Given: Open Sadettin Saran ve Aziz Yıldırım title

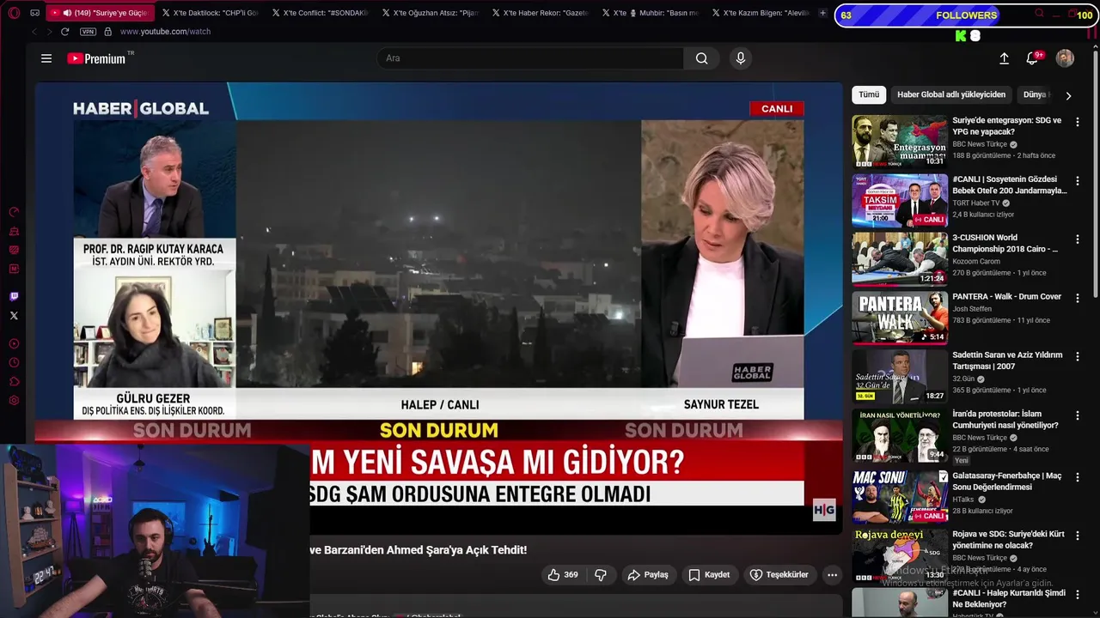Looking at the screenshot, I should coord(1007,360).
